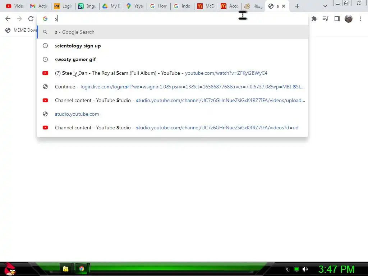Switch to the Imgur tab
This screenshot has width=368, height=276.
(87, 6)
